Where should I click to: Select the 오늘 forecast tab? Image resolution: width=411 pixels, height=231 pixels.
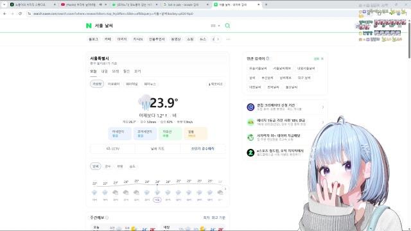93,71
